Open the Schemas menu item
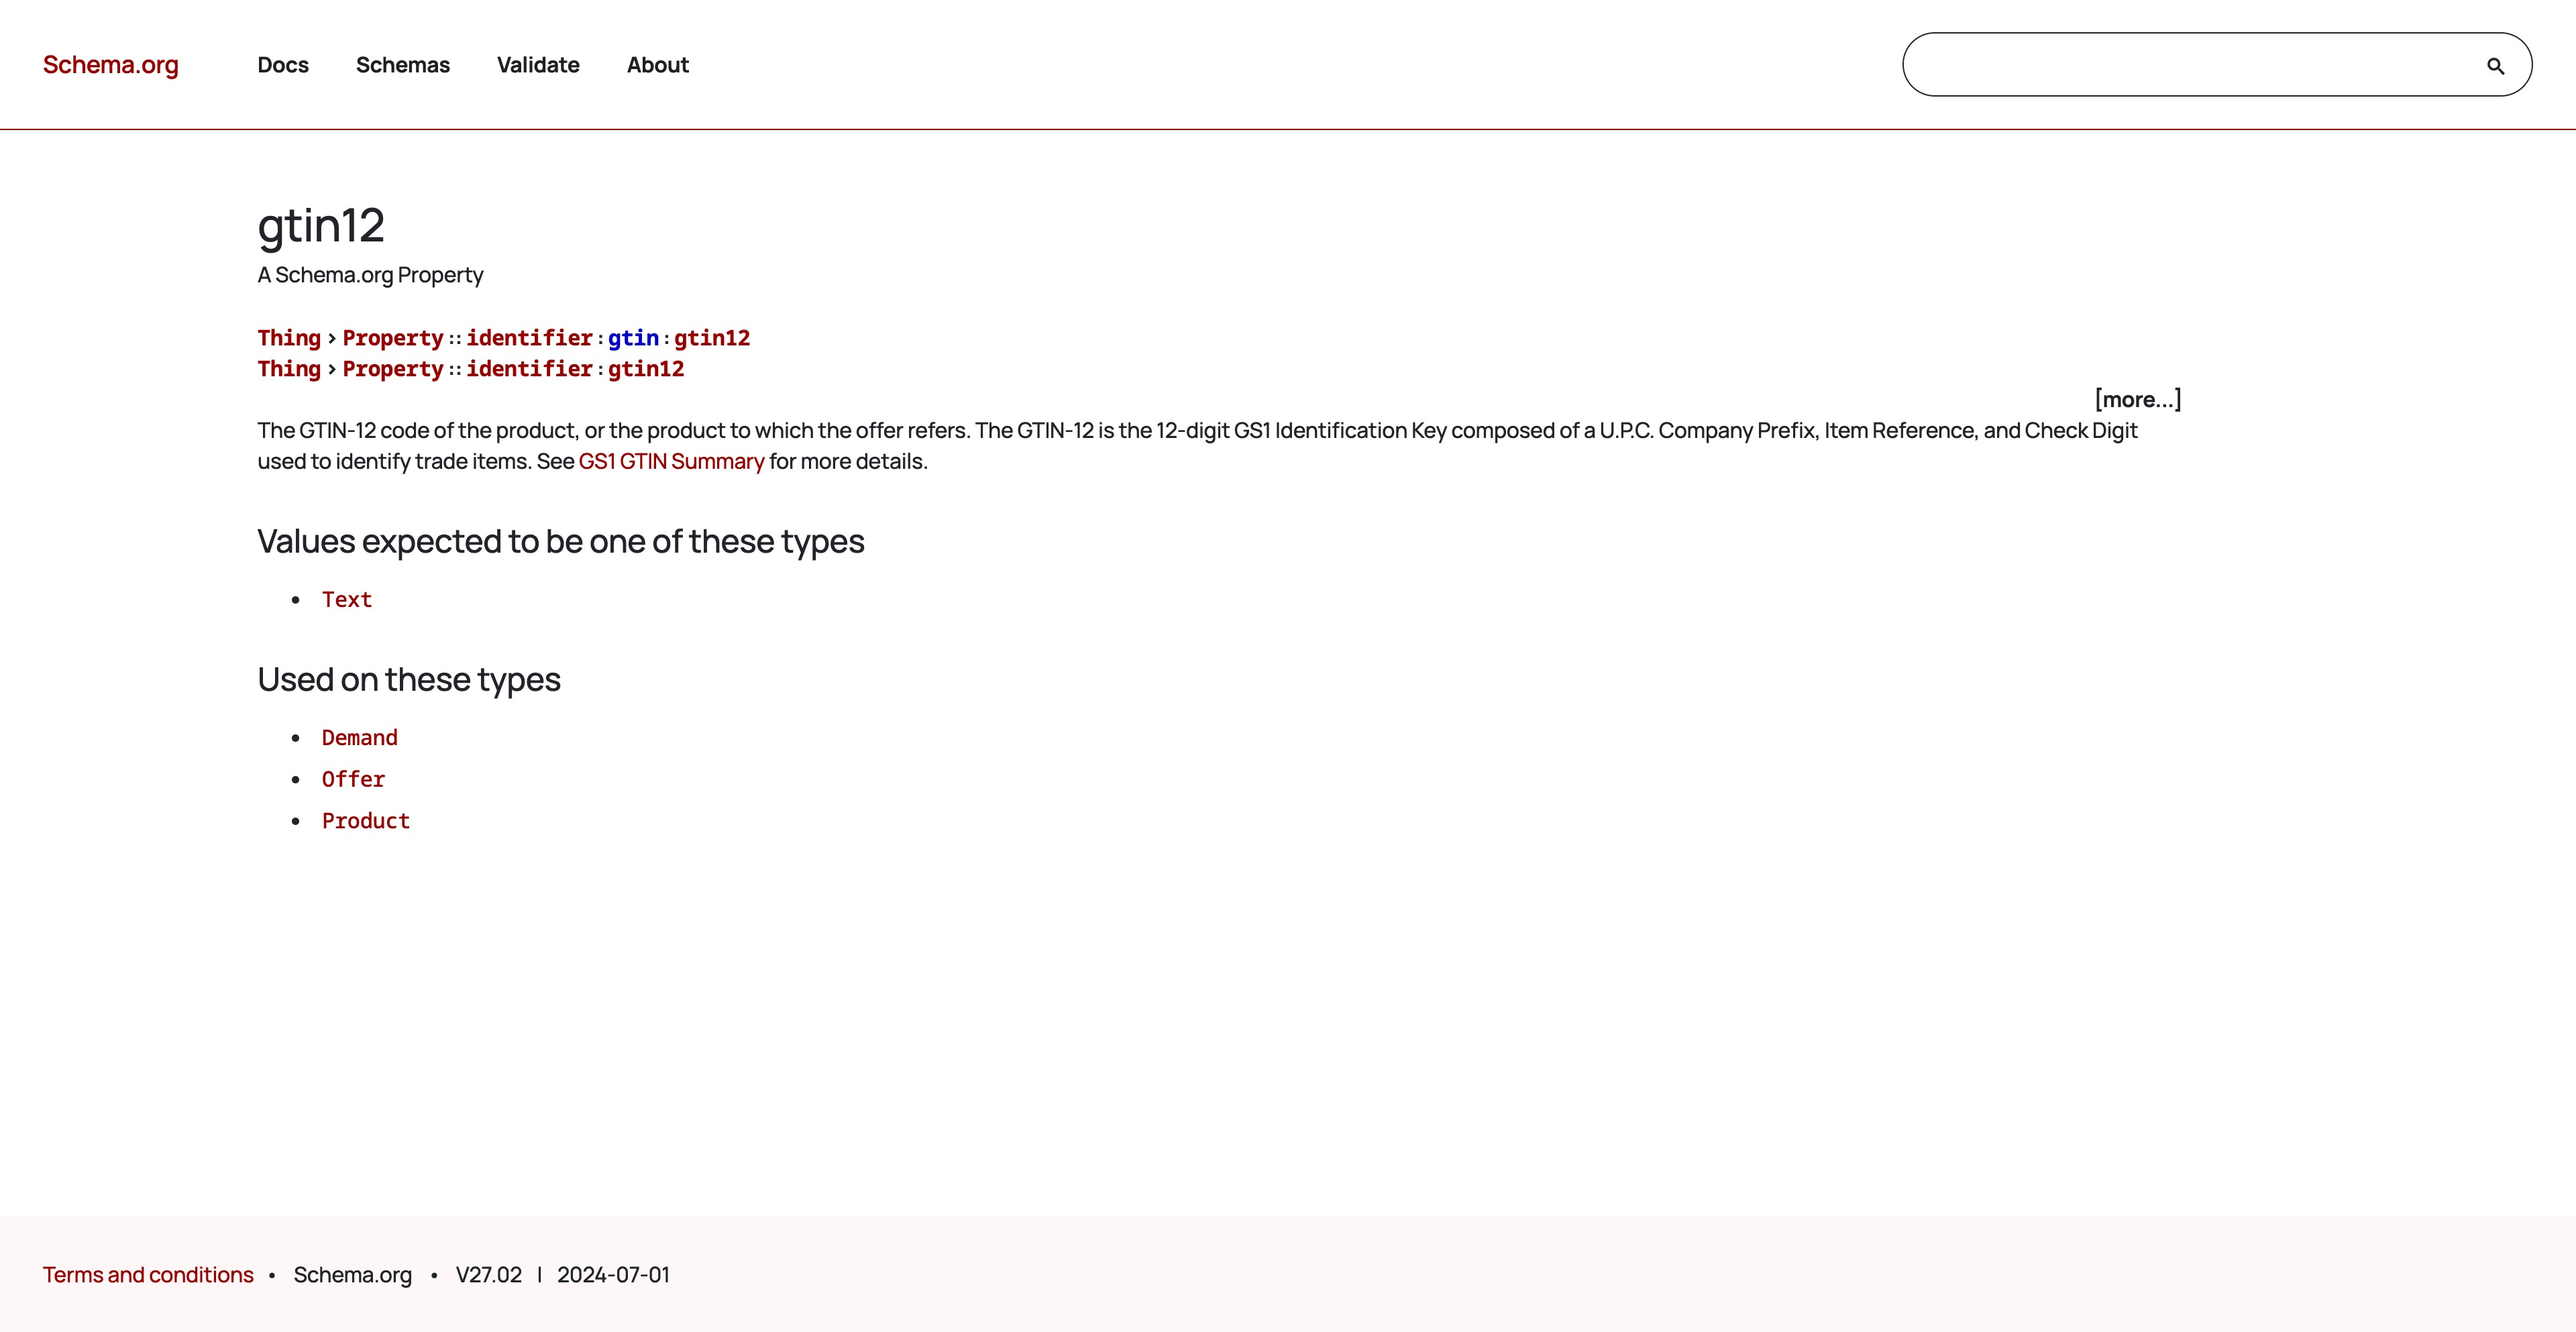Screen dimensions: 2576x1332 [403, 65]
